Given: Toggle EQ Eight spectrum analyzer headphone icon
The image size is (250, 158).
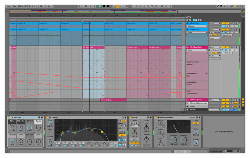Looking at the screenshot, I should click(x=120, y=121).
